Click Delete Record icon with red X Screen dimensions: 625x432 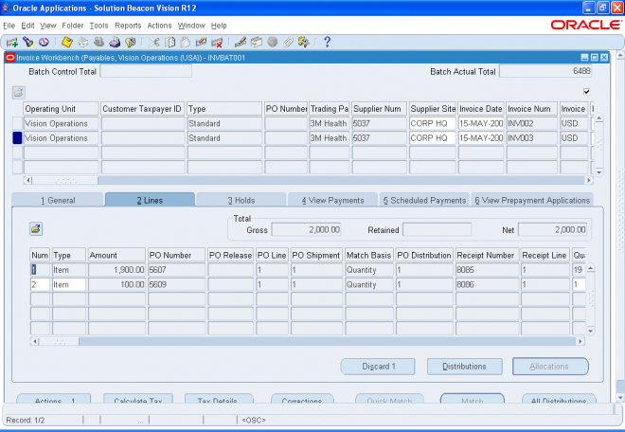[217, 42]
